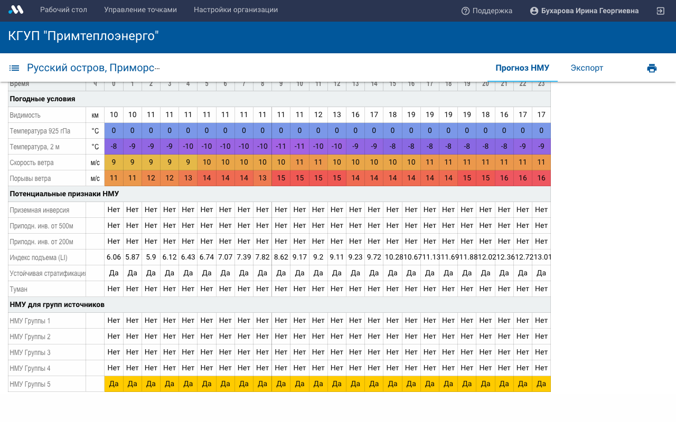676x422 pixels.
Task: Open the Поддержка help icon
Action: point(465,11)
